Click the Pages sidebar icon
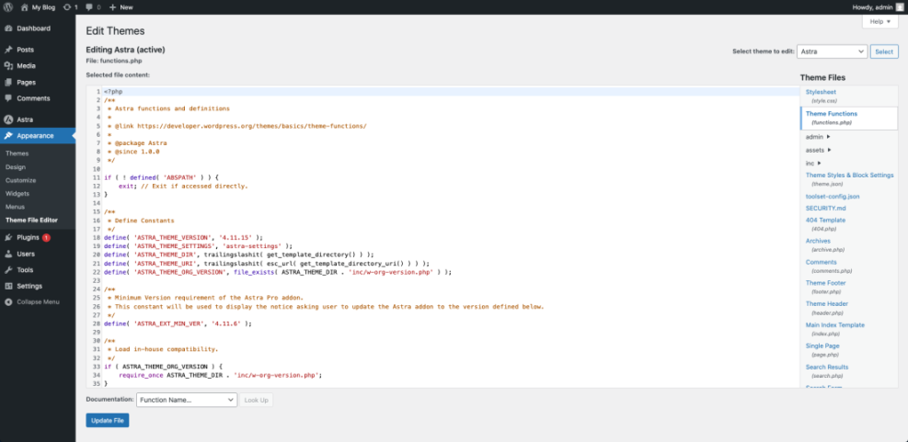Image resolution: width=908 pixels, height=442 pixels. click(x=8, y=82)
